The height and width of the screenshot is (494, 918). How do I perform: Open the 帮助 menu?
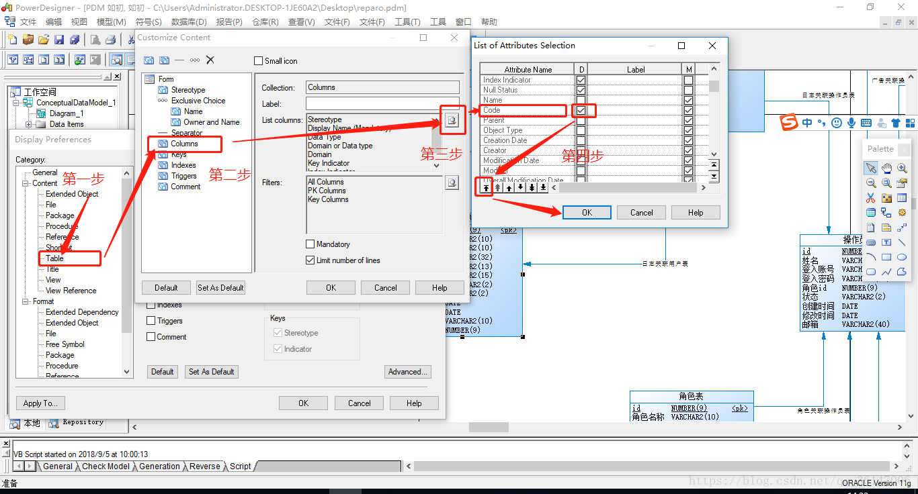pyautogui.click(x=489, y=22)
